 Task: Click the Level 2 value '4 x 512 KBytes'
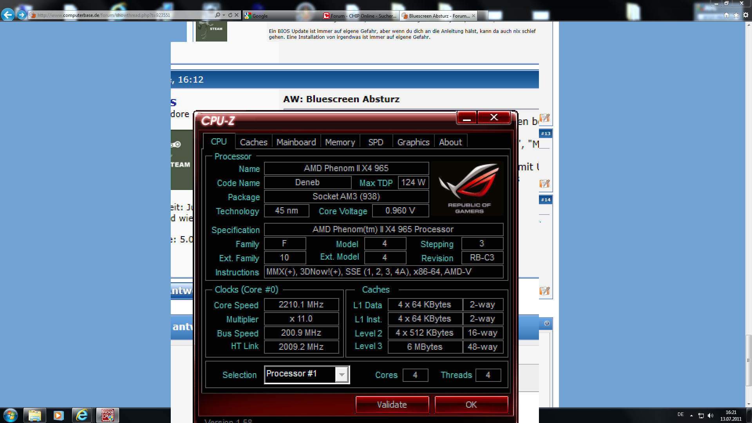(x=425, y=333)
